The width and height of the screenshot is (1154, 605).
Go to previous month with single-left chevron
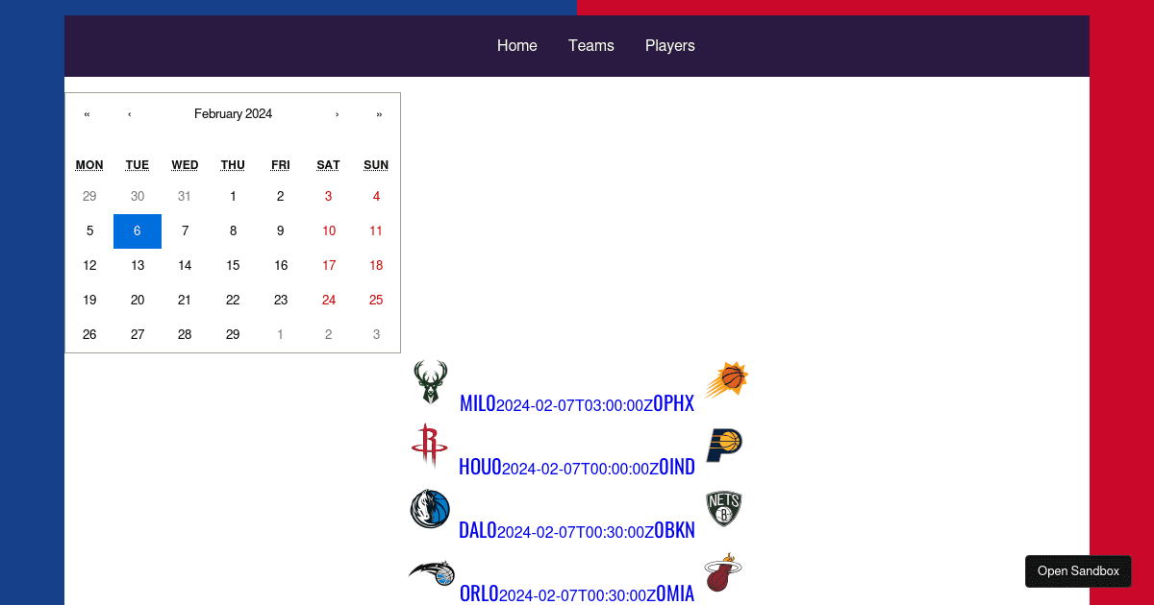point(129,113)
